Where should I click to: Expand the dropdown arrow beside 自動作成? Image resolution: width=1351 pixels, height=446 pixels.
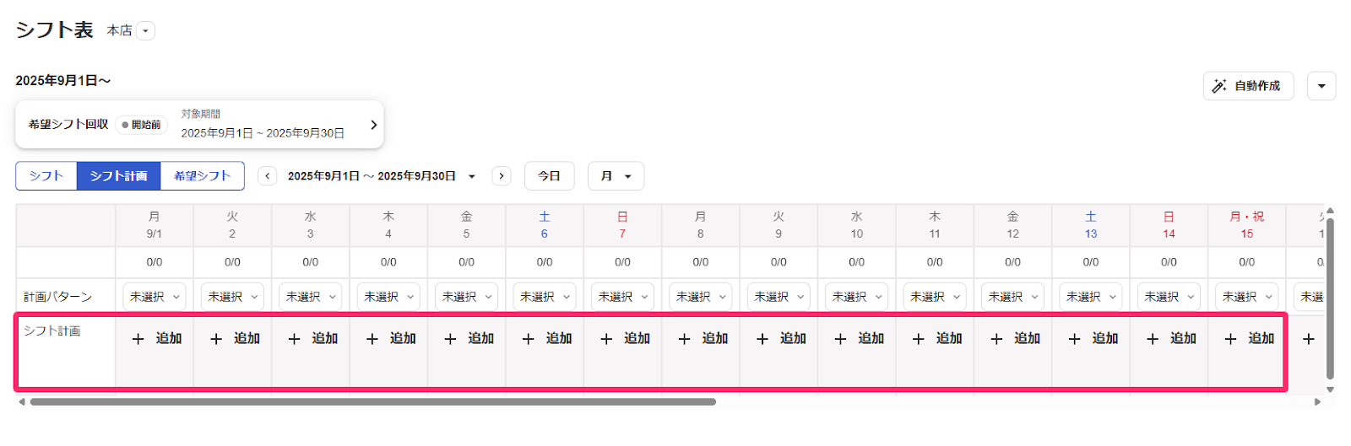1321,86
